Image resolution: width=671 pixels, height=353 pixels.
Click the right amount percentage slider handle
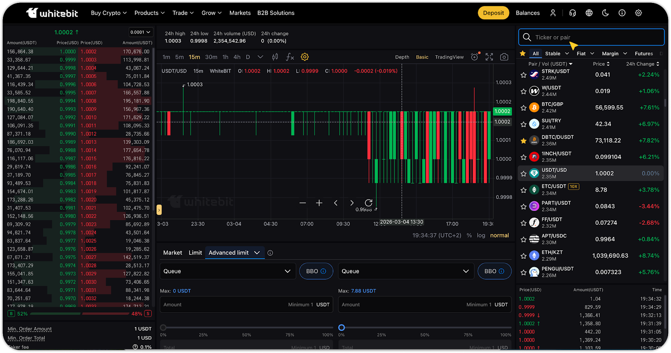(341, 327)
